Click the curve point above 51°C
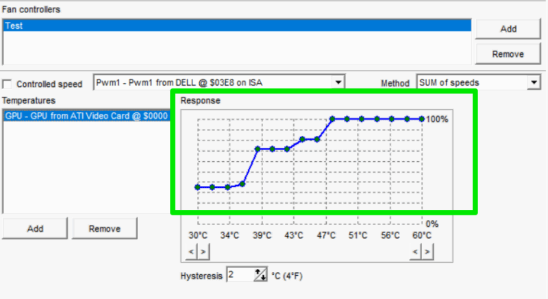 tap(362, 119)
